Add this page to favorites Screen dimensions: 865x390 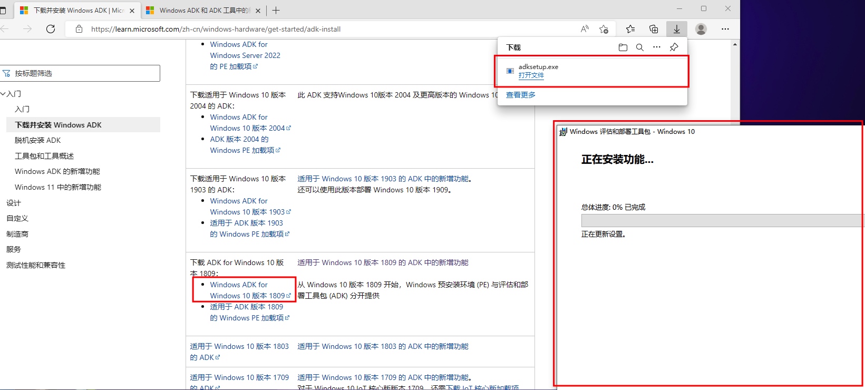tap(604, 29)
